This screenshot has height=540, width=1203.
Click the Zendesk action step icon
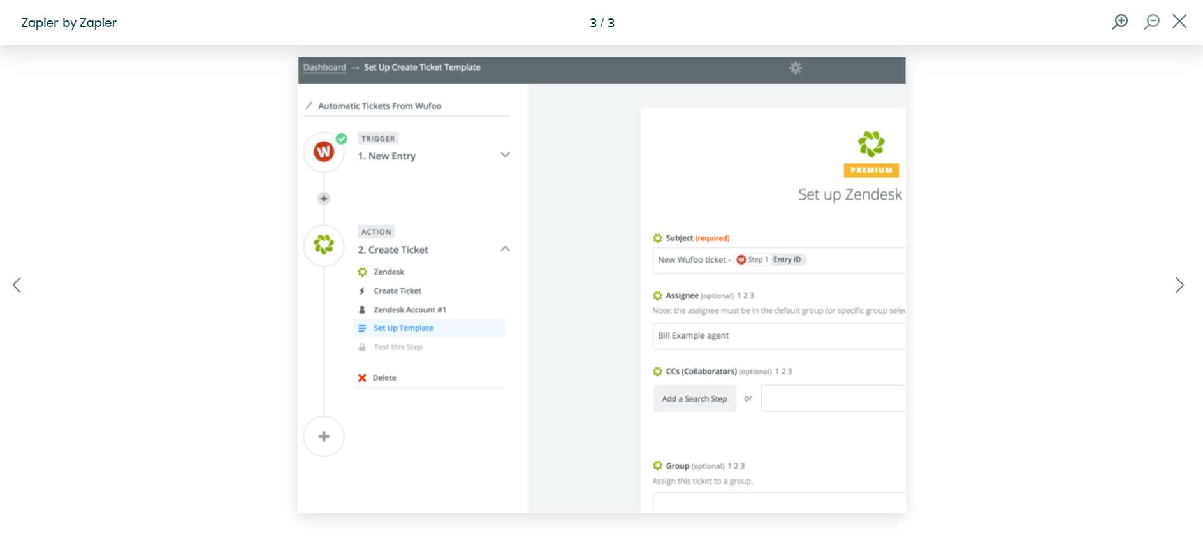pyautogui.click(x=324, y=244)
